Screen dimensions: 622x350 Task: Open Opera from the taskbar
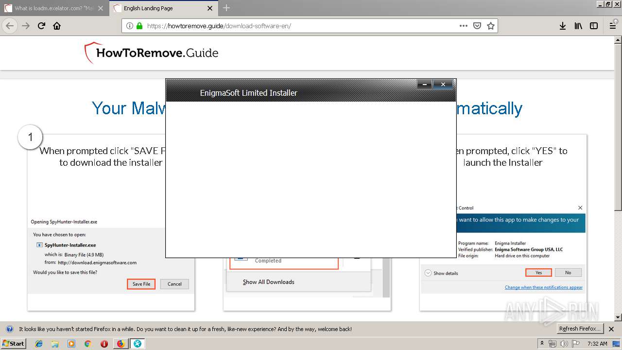(104, 344)
